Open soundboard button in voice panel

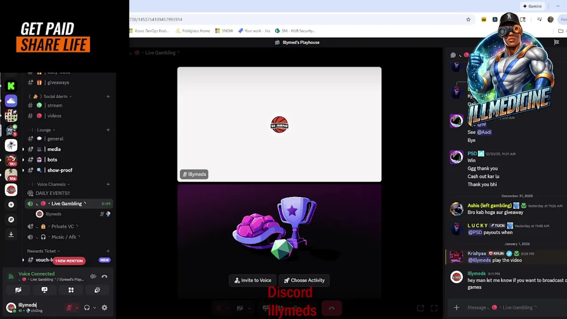(97, 290)
